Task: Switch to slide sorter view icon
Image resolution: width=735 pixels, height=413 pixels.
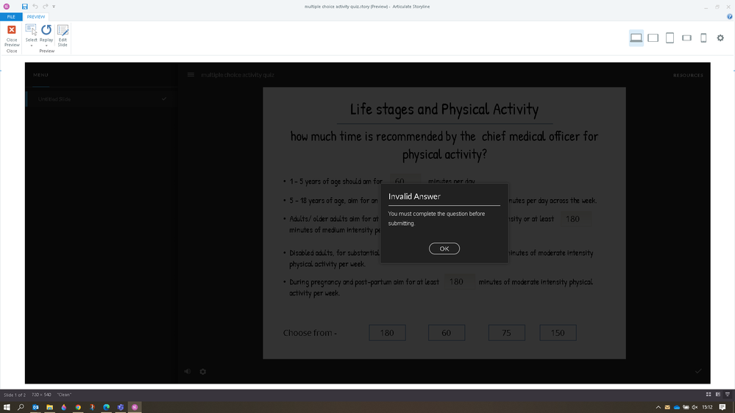Action: (709, 395)
